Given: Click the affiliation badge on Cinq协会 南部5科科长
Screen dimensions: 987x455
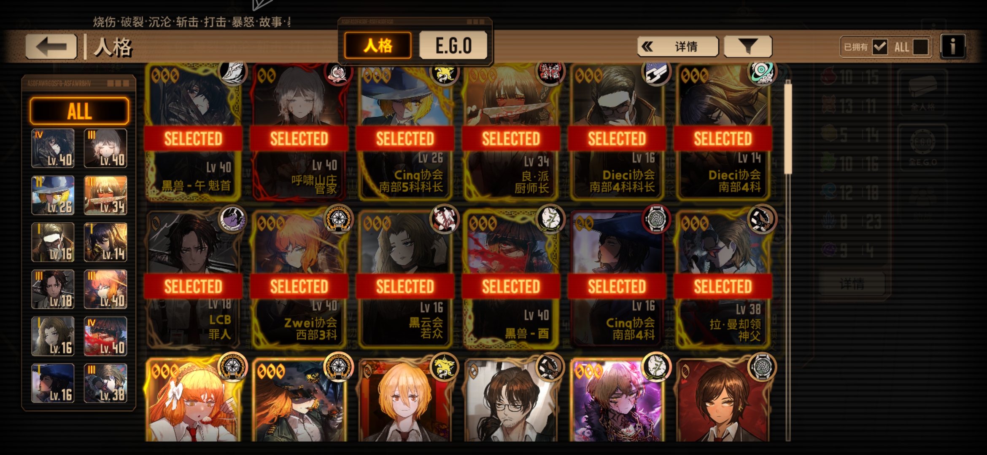Looking at the screenshot, I should (x=444, y=73).
